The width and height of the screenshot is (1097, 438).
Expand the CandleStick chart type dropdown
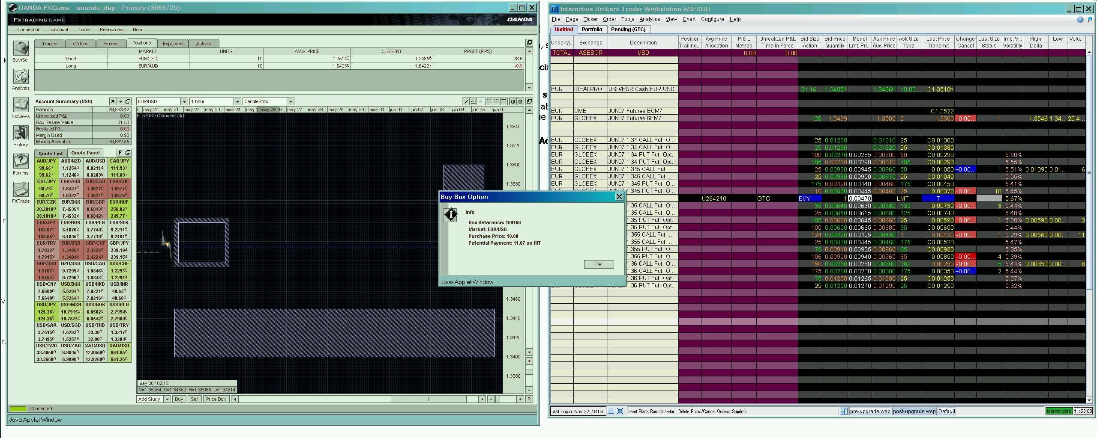pyautogui.click(x=291, y=101)
